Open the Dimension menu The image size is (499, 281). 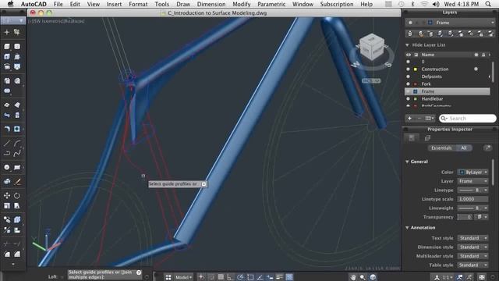[211, 4]
